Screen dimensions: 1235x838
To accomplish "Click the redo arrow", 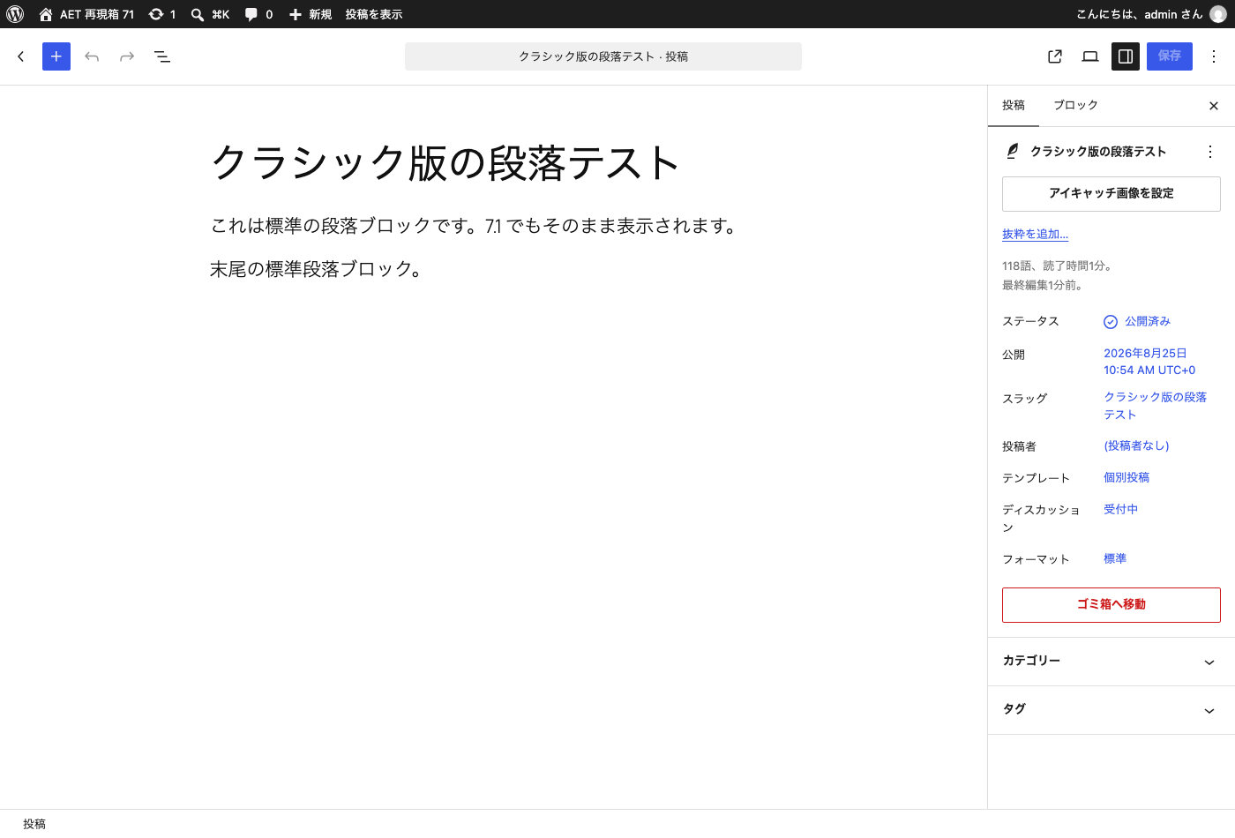I will (x=127, y=56).
